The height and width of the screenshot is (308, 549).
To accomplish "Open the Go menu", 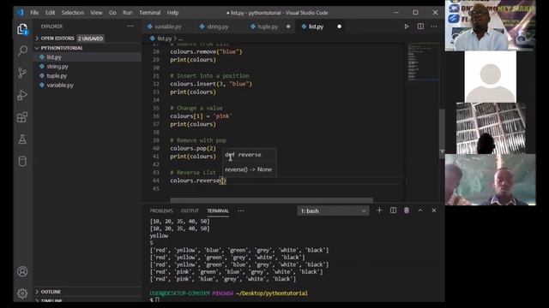I will 112,13.
